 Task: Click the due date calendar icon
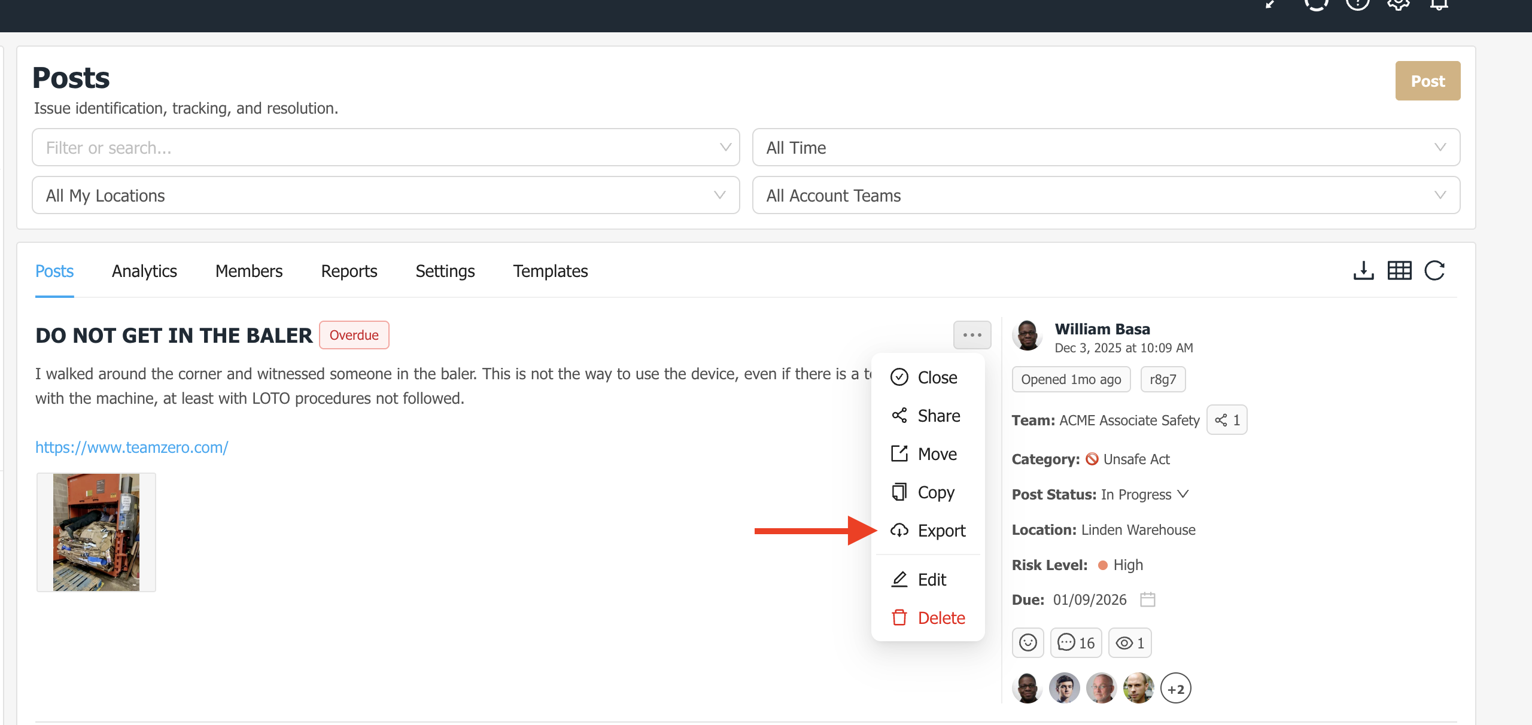(x=1147, y=599)
